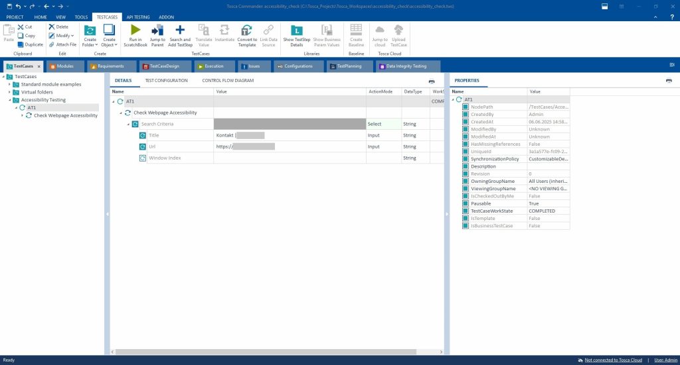Open the PROJECT ribbon menu
Image resolution: width=680 pixels, height=365 pixels.
15,17
